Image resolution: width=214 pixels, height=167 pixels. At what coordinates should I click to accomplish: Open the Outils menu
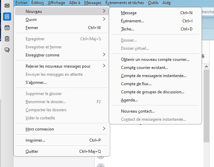coord(153,3)
